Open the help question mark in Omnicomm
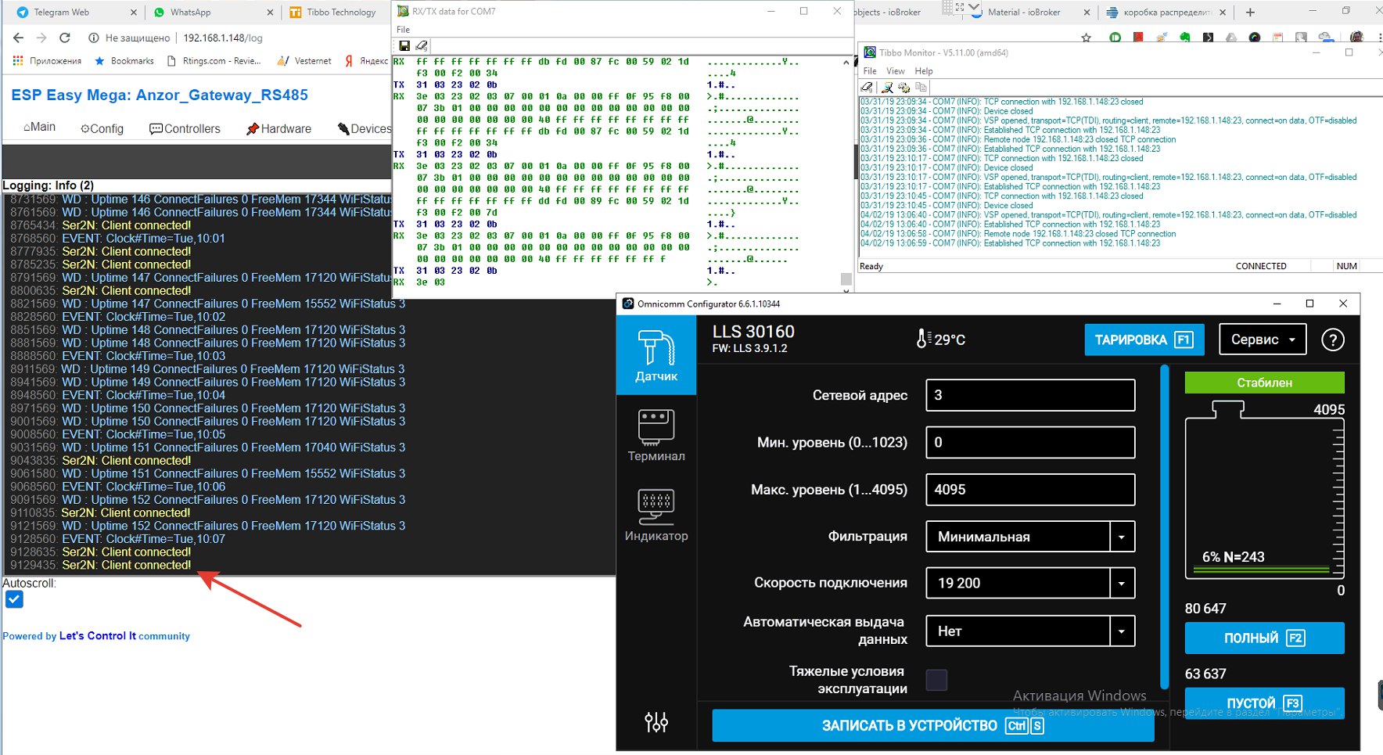Screen dimensions: 1383x755 tap(1332, 340)
